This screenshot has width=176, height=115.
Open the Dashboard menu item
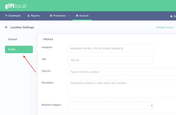tap(13, 16)
